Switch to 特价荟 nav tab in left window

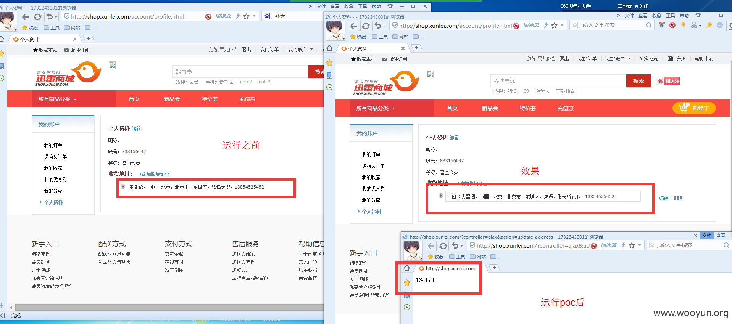click(x=210, y=99)
